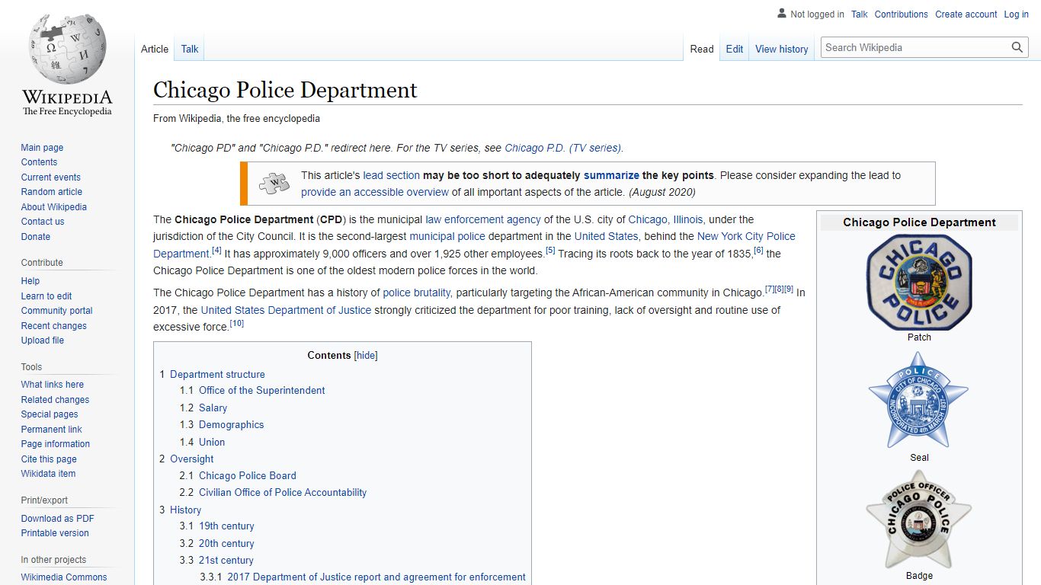
Task: Open the View history tab
Action: (782, 49)
